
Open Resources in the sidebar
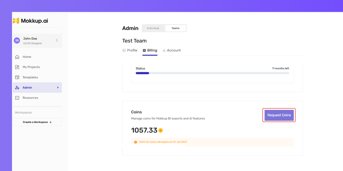pyautogui.click(x=37, y=98)
